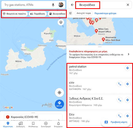Screen dimensions: 133x128
Task: Click the back arrow in search bar
Action: 72,5
